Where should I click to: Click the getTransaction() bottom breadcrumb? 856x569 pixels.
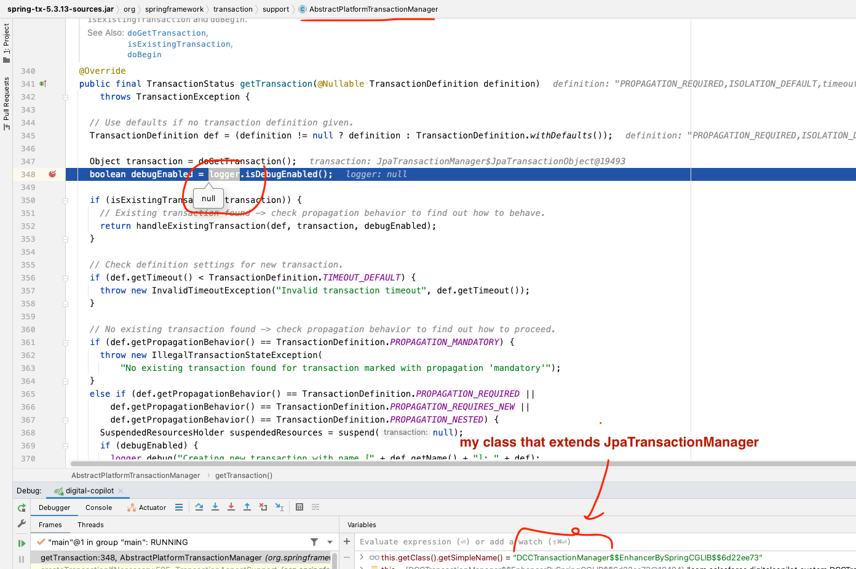click(x=244, y=475)
